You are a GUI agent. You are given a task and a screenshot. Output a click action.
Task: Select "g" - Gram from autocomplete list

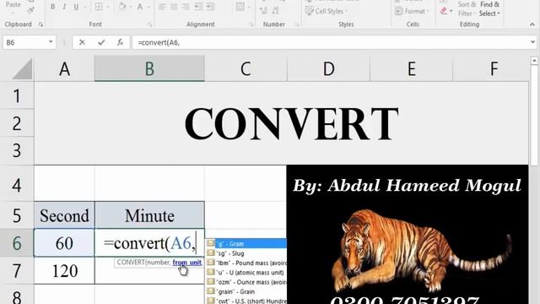[x=246, y=244]
